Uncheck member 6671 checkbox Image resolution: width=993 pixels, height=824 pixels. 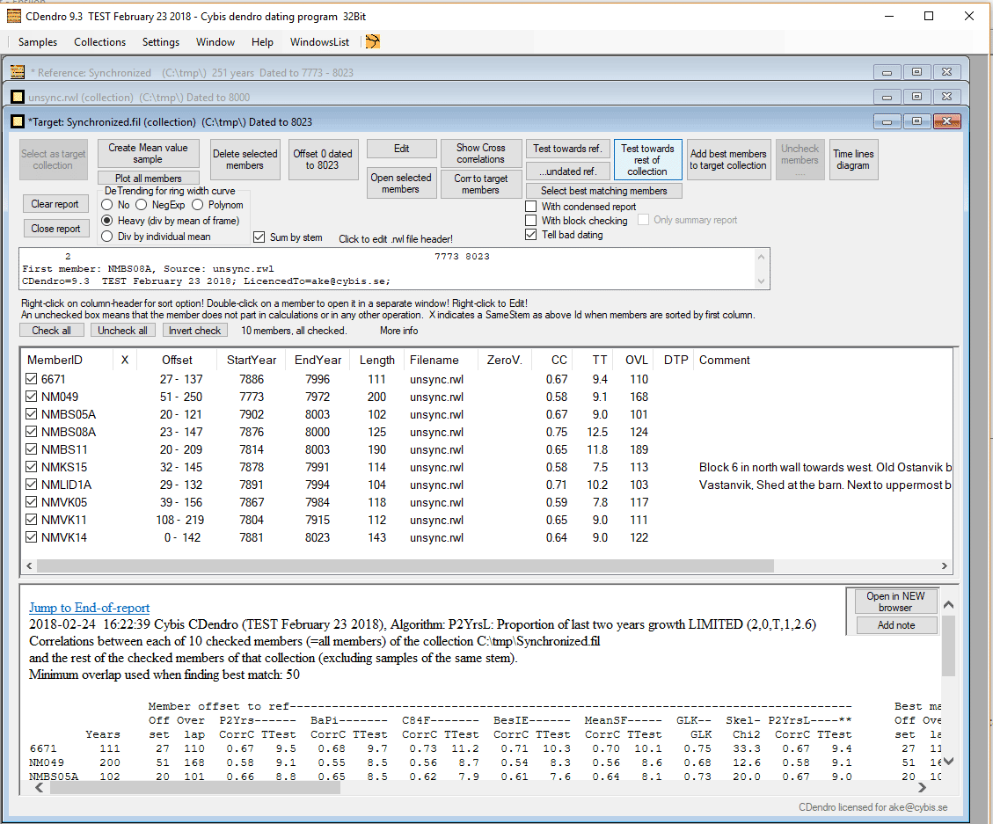(x=32, y=379)
